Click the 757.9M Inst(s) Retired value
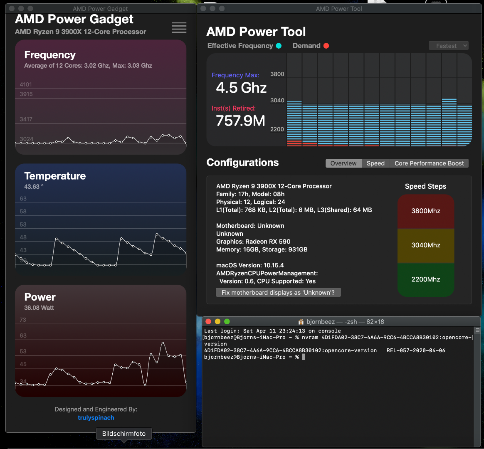484x449 pixels. tap(240, 121)
